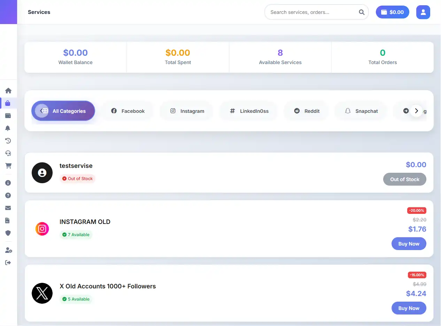
Task: Click the support headset icon
Action: [8, 154]
